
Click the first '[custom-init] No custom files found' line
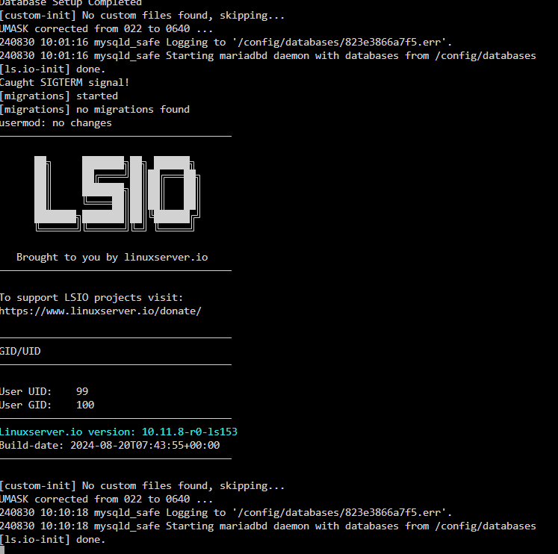click(142, 15)
